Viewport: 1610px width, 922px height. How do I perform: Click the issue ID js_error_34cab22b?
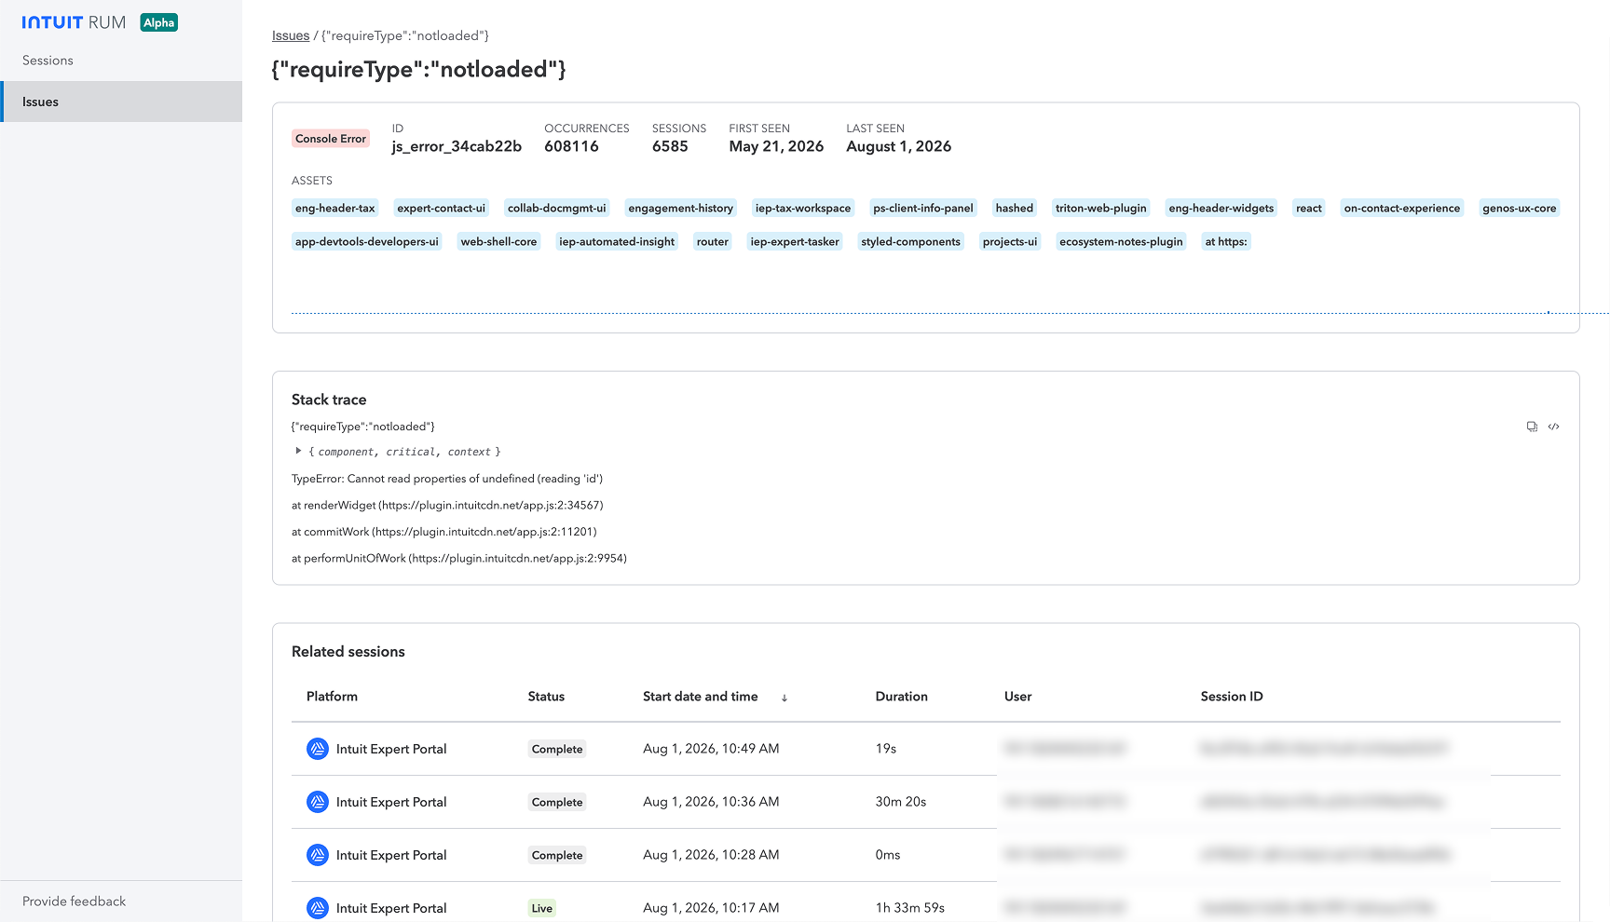coord(457,147)
